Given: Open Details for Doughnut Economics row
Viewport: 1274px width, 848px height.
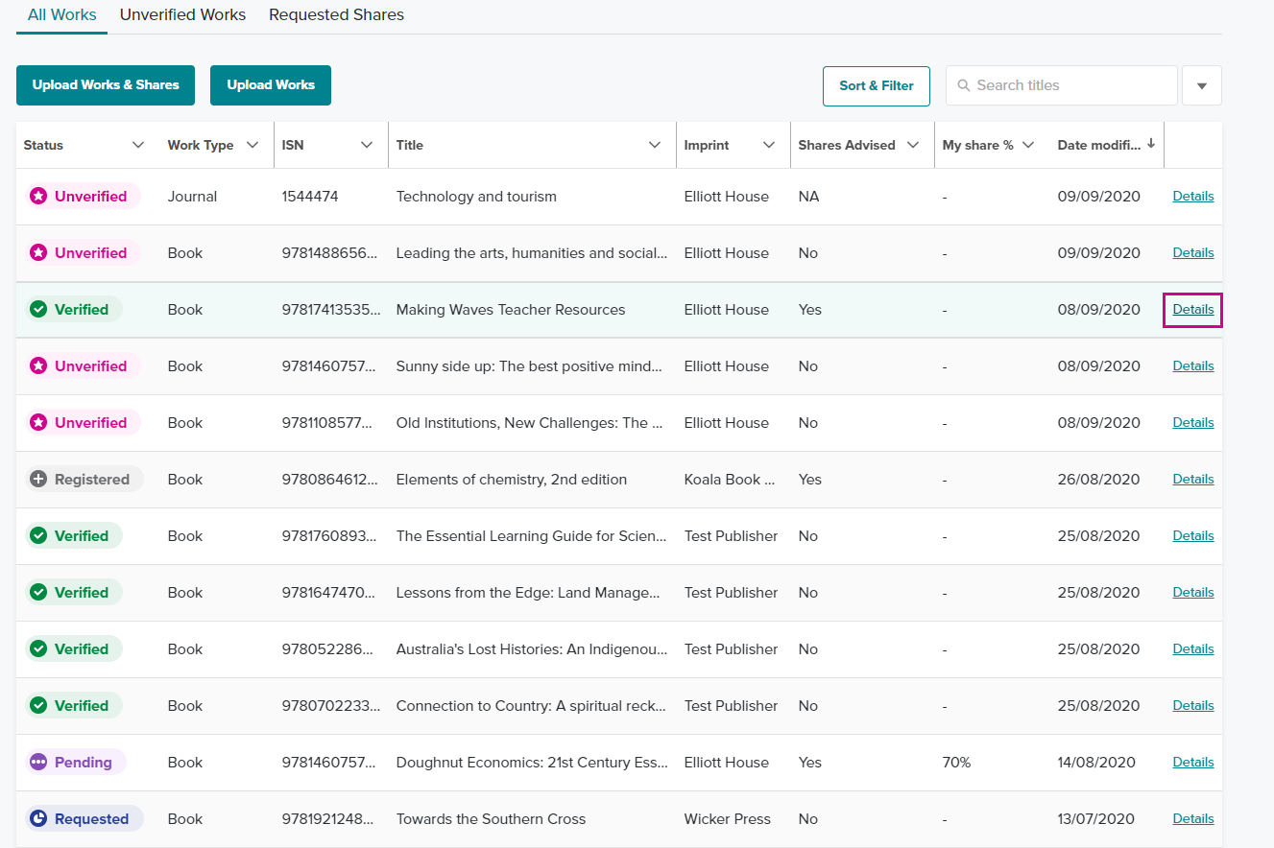Looking at the screenshot, I should point(1193,762).
